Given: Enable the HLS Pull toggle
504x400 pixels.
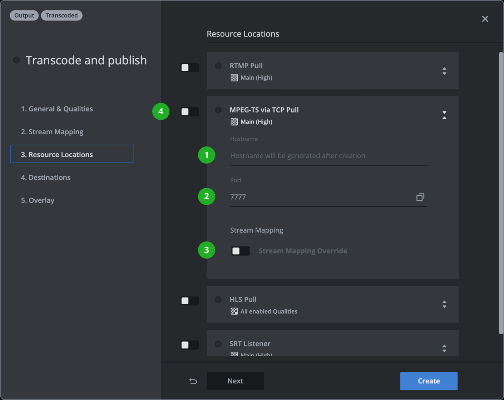Looking at the screenshot, I should point(189,301).
